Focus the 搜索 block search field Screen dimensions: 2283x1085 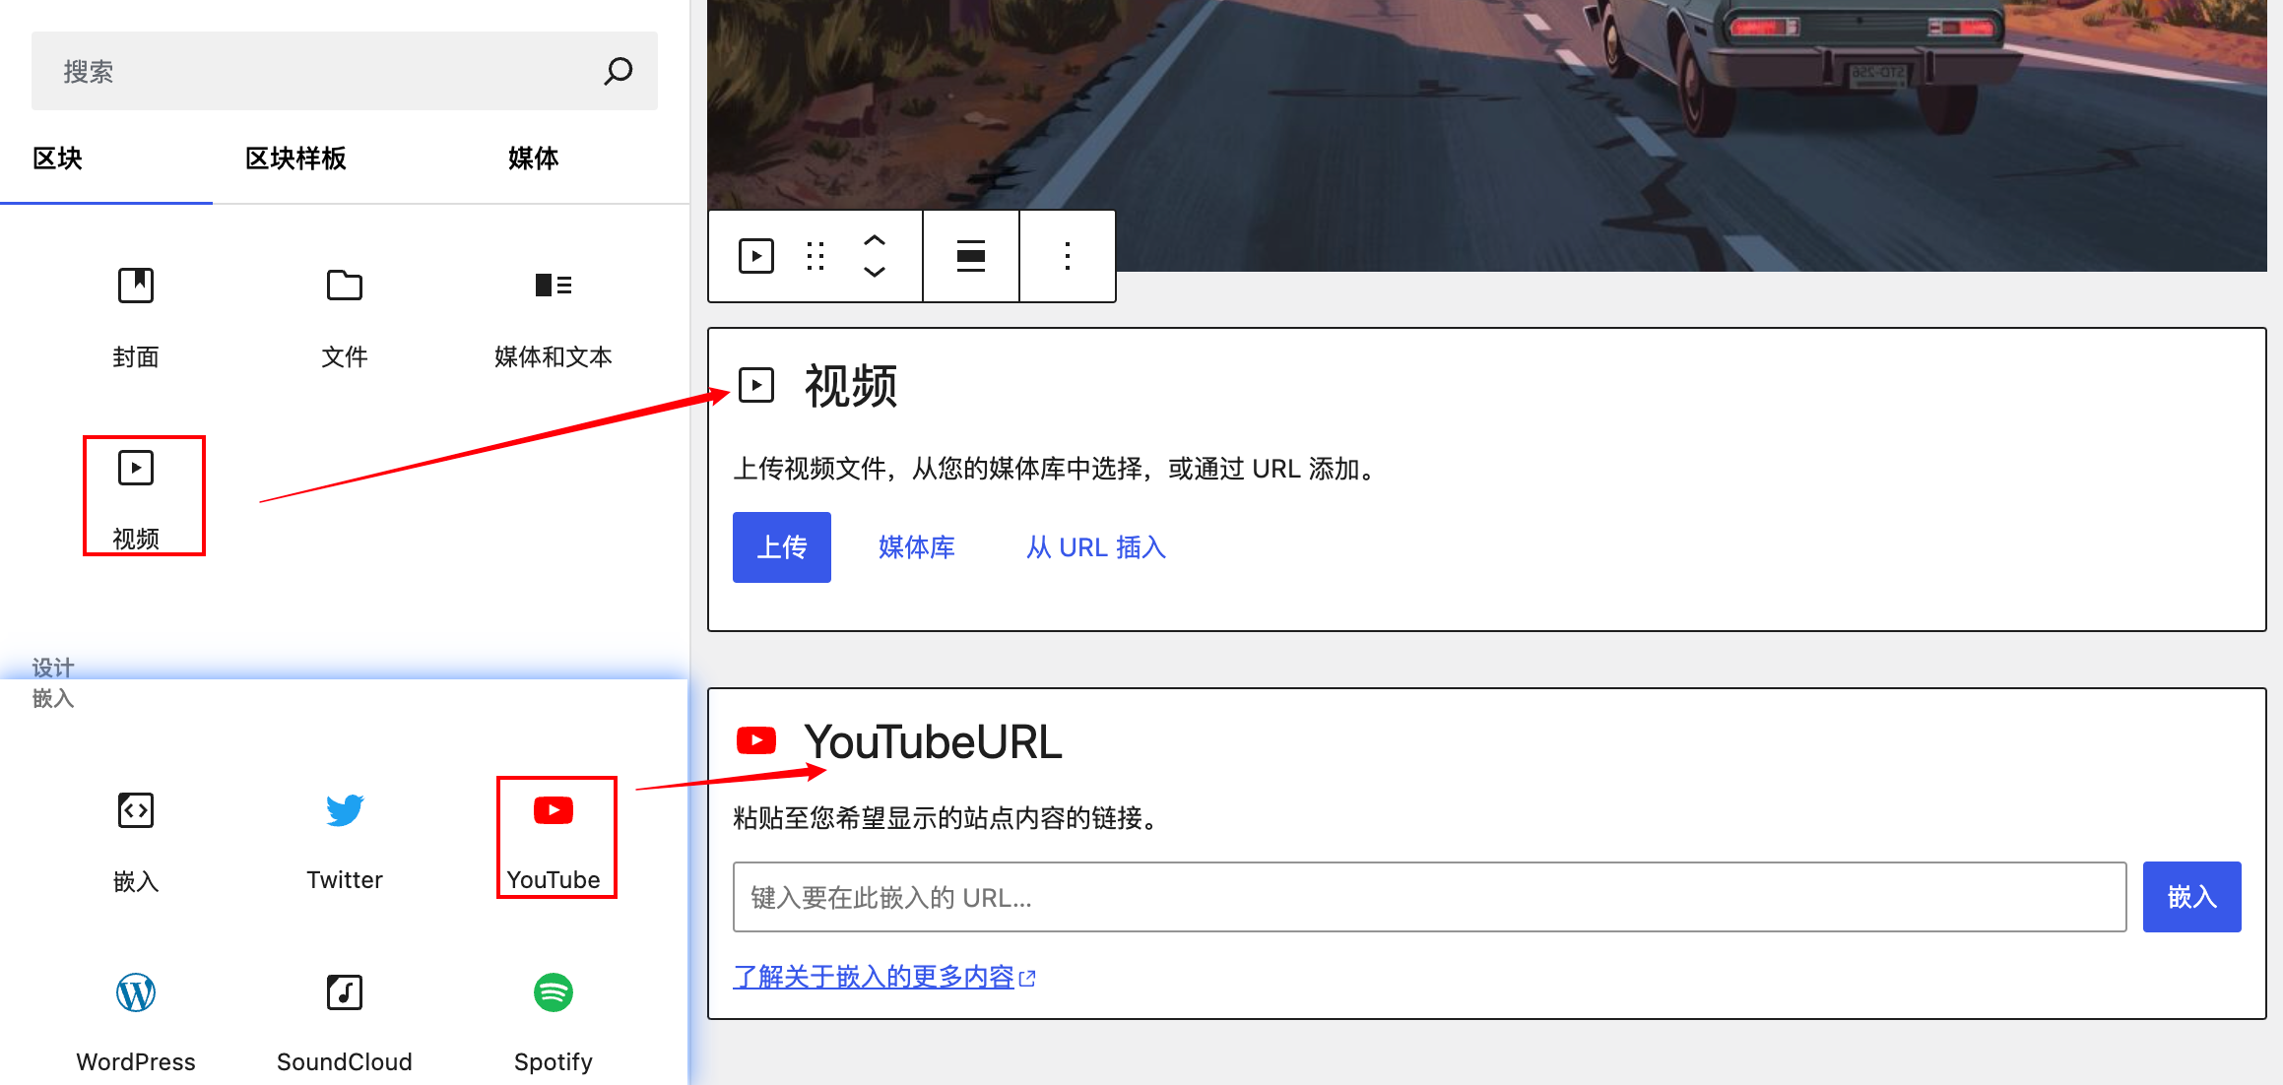click(344, 71)
